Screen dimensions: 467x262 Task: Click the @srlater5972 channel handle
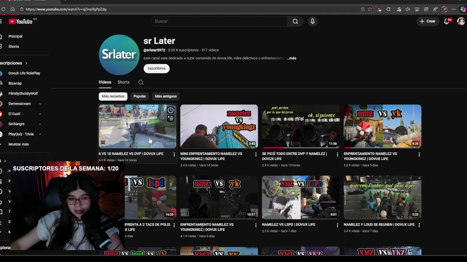pos(154,50)
